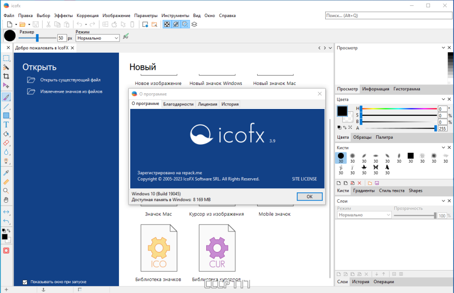This screenshot has height=293, width=454.
Task: Uncheck show window at startup checkbox
Action: (25, 282)
